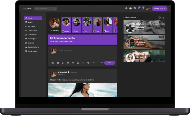Click the FREE label on lindajen card
This screenshot has height=116, width=190.
162,37
